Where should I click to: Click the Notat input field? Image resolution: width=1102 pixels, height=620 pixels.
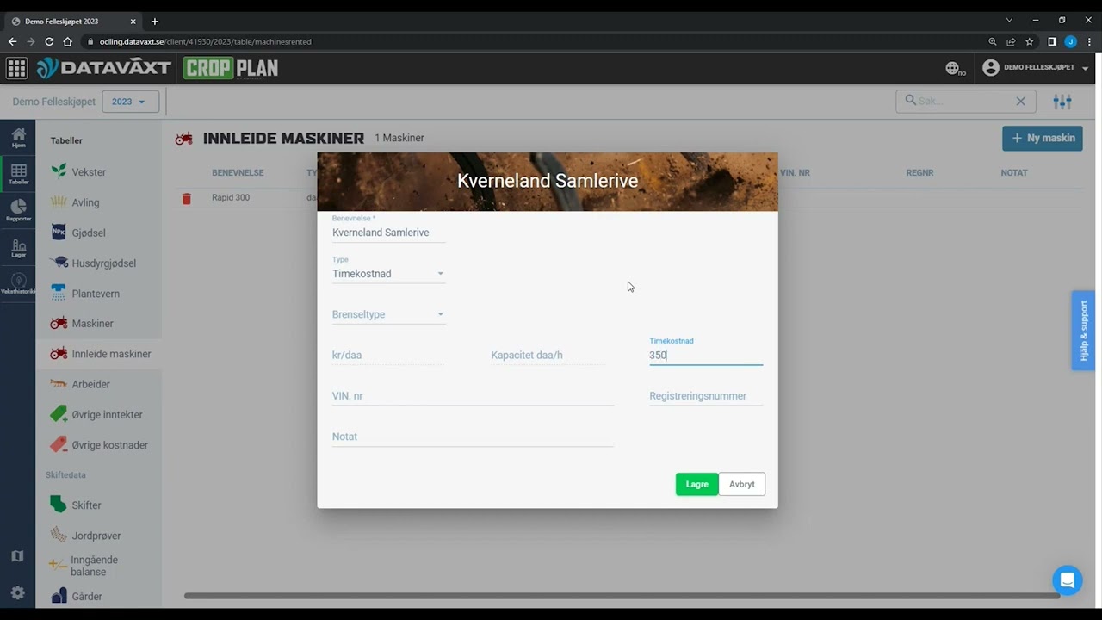coord(473,437)
